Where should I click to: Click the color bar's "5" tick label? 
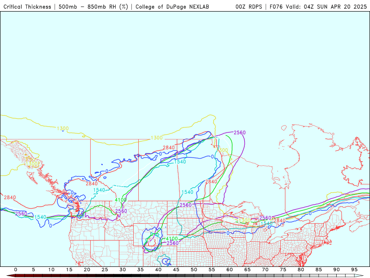[33, 270]
